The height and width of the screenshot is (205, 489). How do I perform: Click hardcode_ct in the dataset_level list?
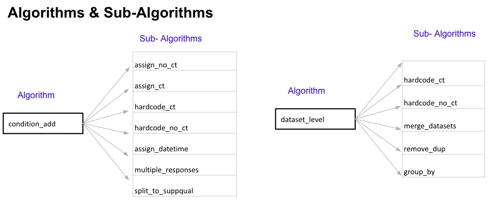[x=444, y=80]
